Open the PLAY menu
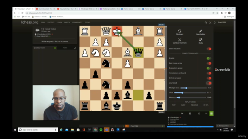The image size is (248, 139). pos(43,22)
